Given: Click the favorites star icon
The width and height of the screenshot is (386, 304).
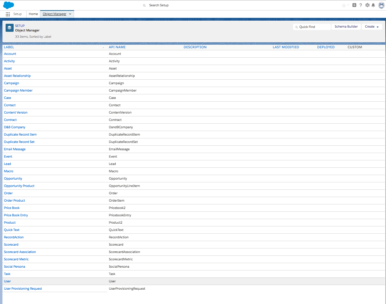Looking at the screenshot, I should pos(344,5).
